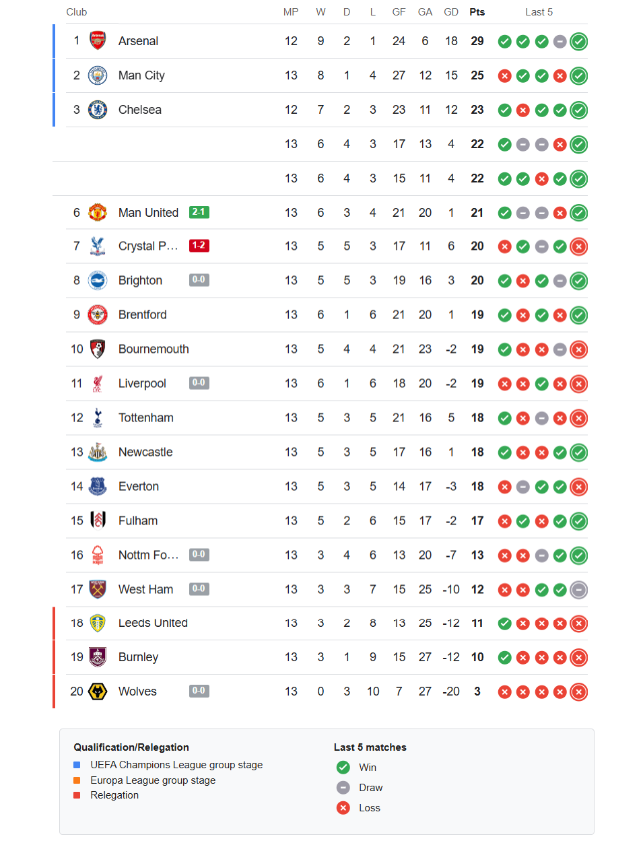This screenshot has width=643, height=845.
Task: Click the blue Champions League legend square
Action: 76,765
